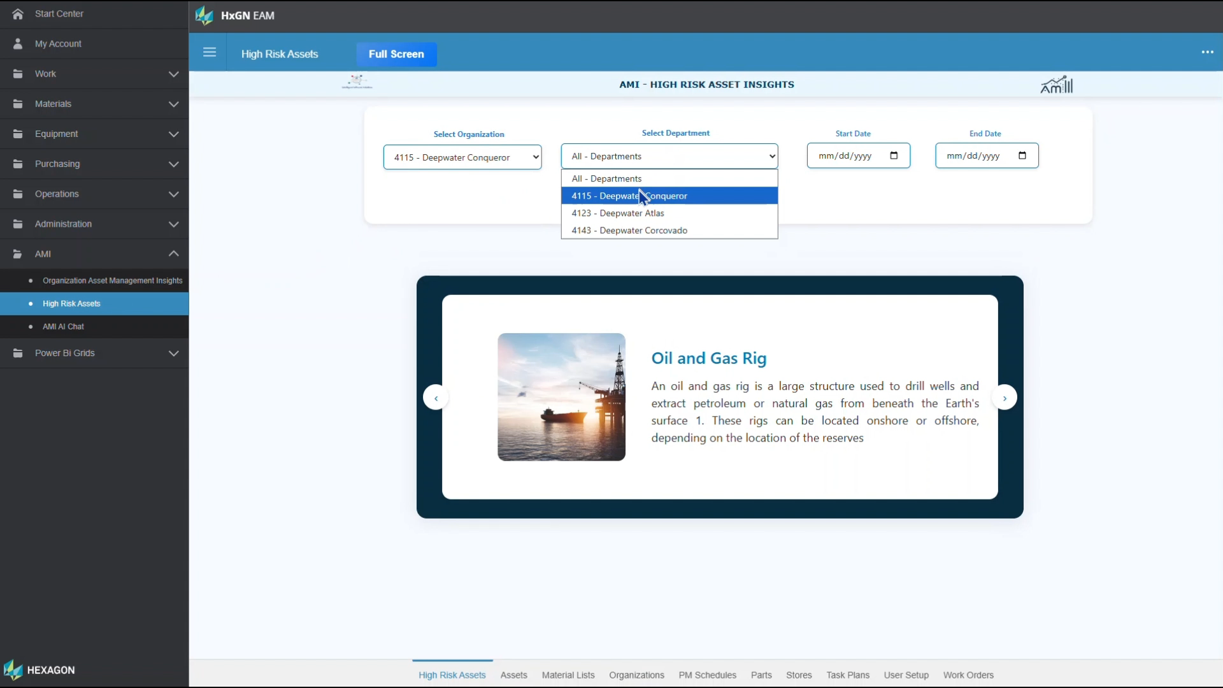Viewport: 1223px width, 688px height.
Task: Click the Work module icon
Action: pos(18,74)
